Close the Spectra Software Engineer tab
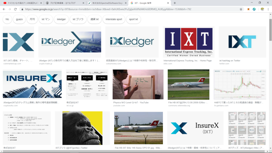 click(x=126, y=3)
